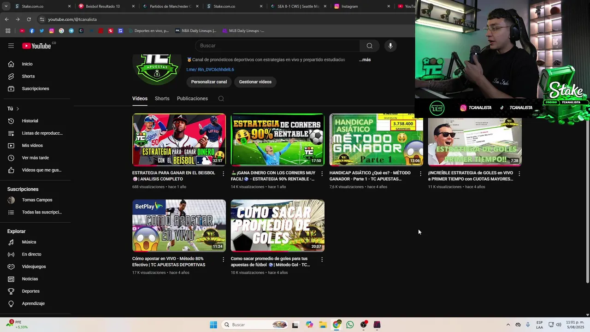Open the site info icon in address bar

[x=42, y=19]
